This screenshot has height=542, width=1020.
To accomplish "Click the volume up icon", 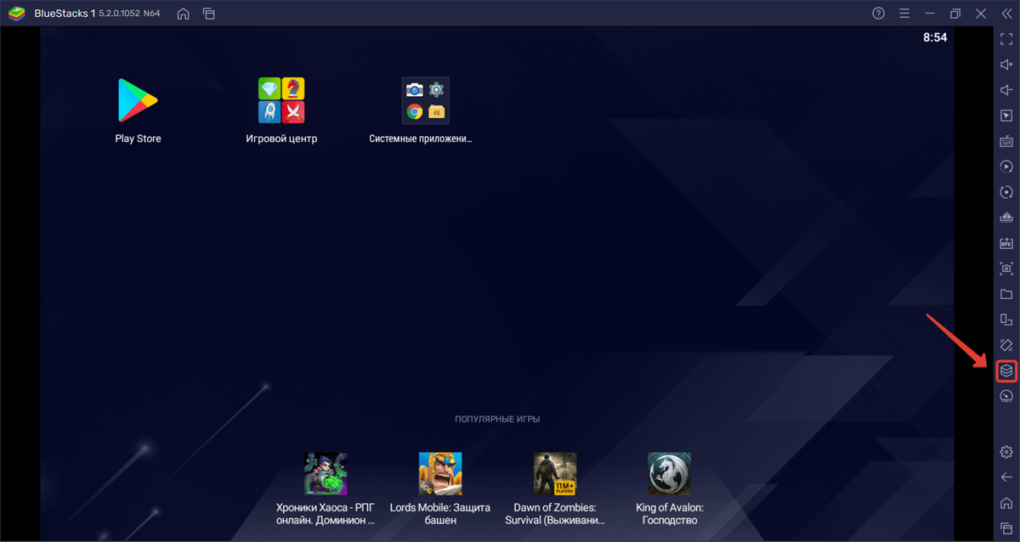I will tap(1006, 65).
